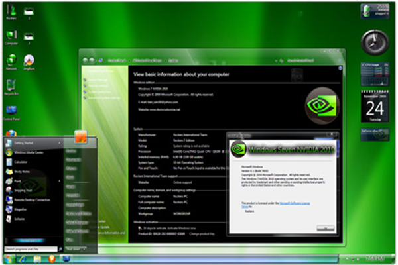Click the taskbar clock showing 7:58 PM
398x265 pixels.
(375, 258)
